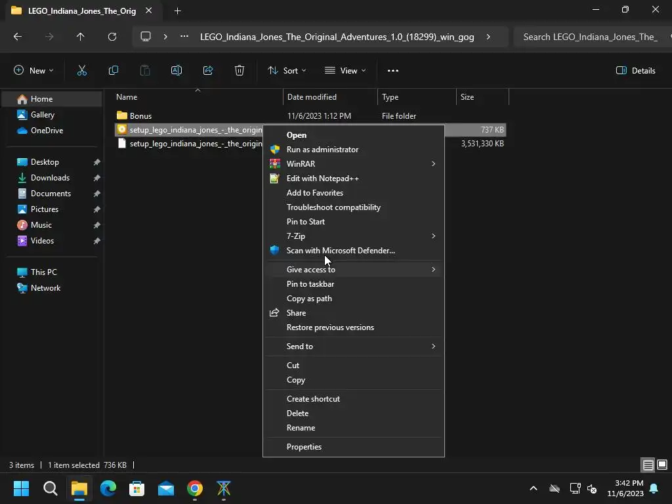This screenshot has width=672, height=504.
Task: Open the New dropdown menu
Action: tap(33, 71)
